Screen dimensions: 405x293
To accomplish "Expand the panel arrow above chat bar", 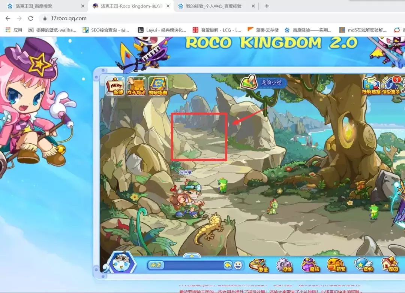I will 192,256.
